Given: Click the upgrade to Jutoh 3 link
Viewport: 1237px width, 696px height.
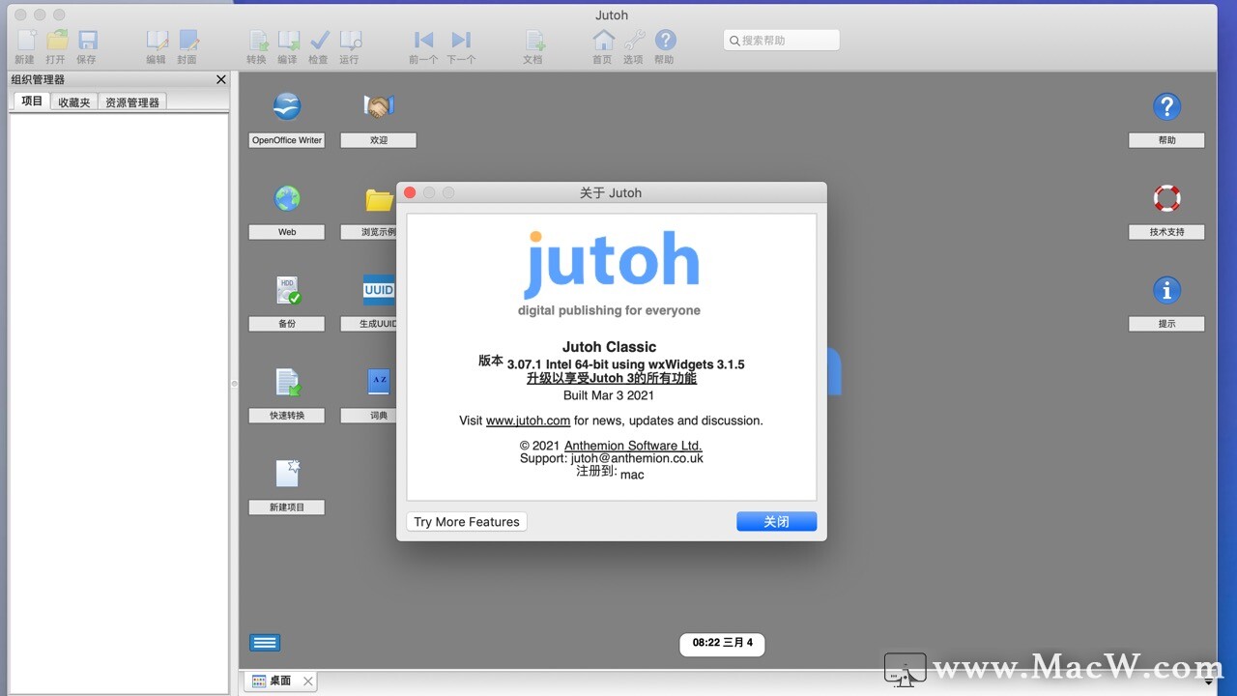Looking at the screenshot, I should [x=612, y=379].
